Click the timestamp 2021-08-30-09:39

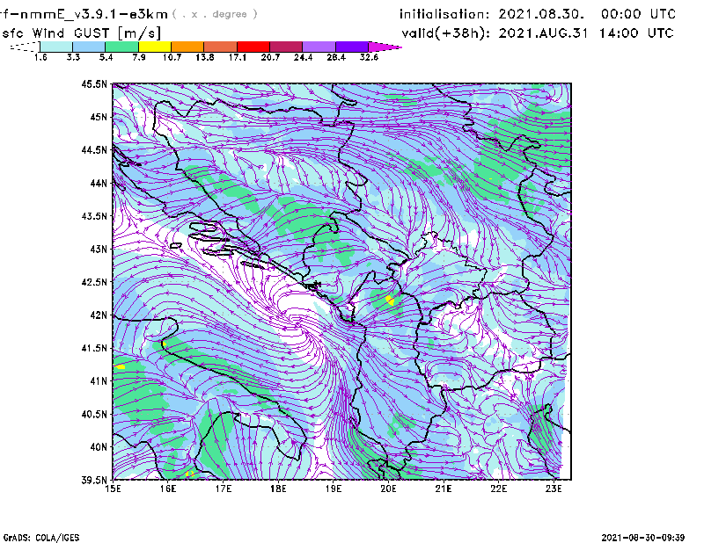643,537
